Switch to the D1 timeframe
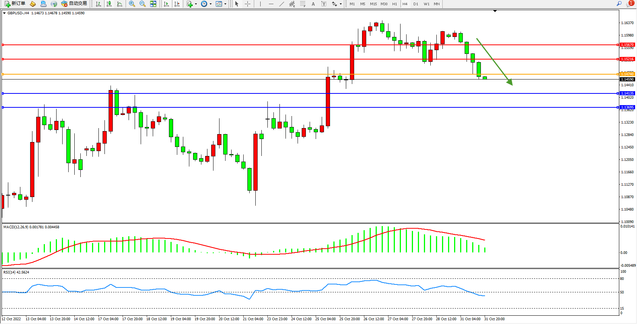637x324 pixels. click(x=416, y=4)
